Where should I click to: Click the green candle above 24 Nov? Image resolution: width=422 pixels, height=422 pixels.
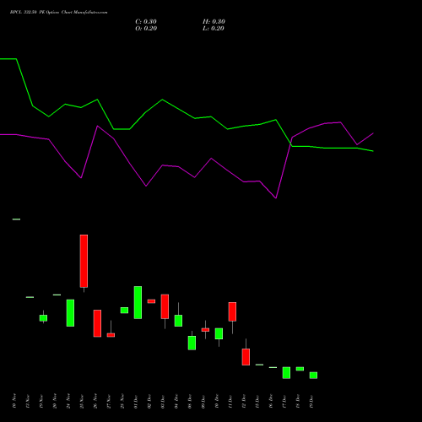coord(70,313)
